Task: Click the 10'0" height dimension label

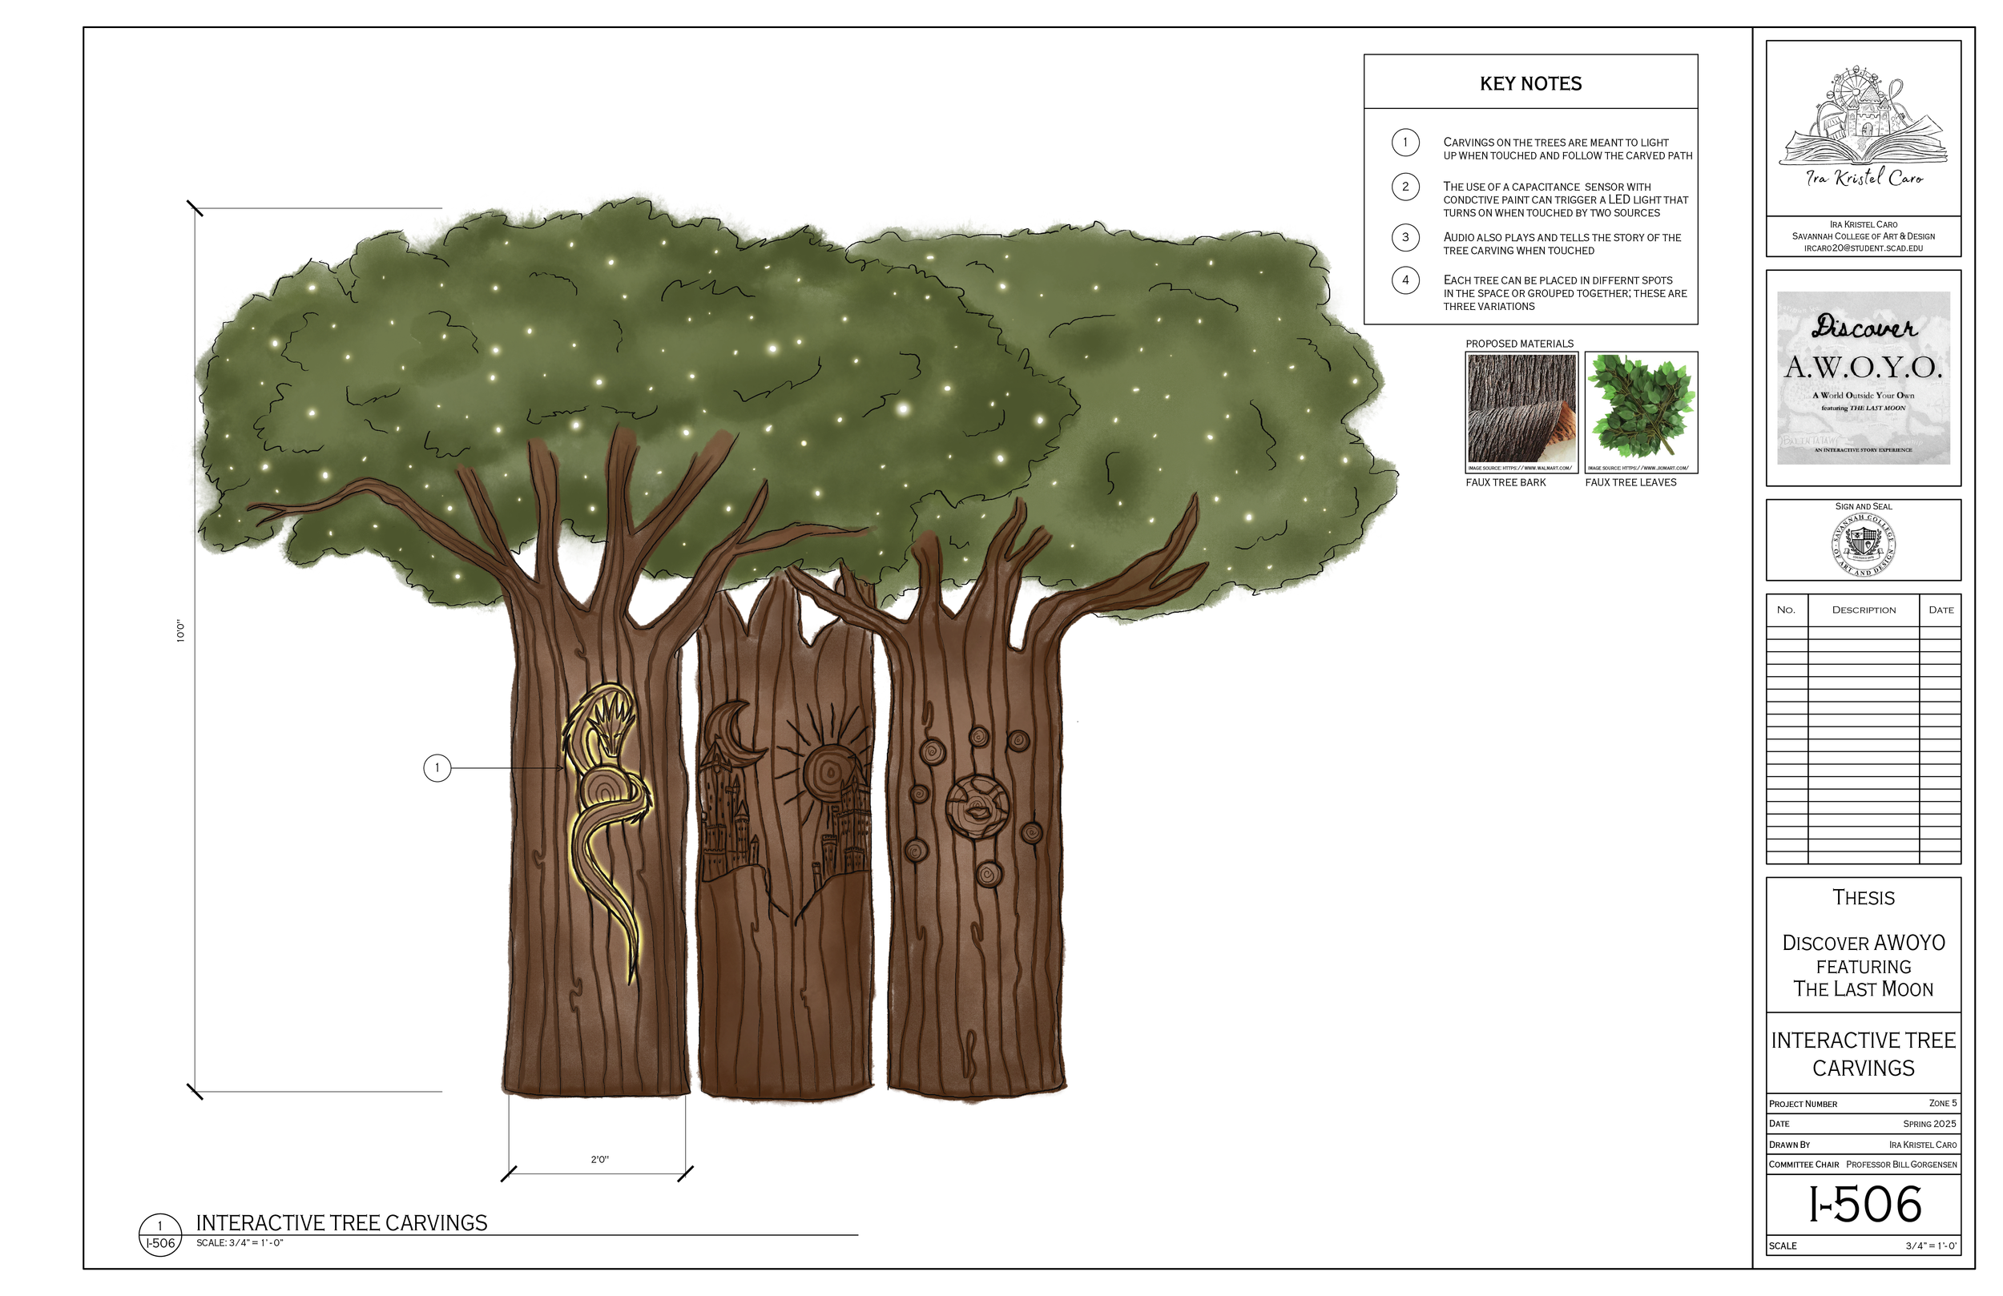Action: click(x=180, y=631)
